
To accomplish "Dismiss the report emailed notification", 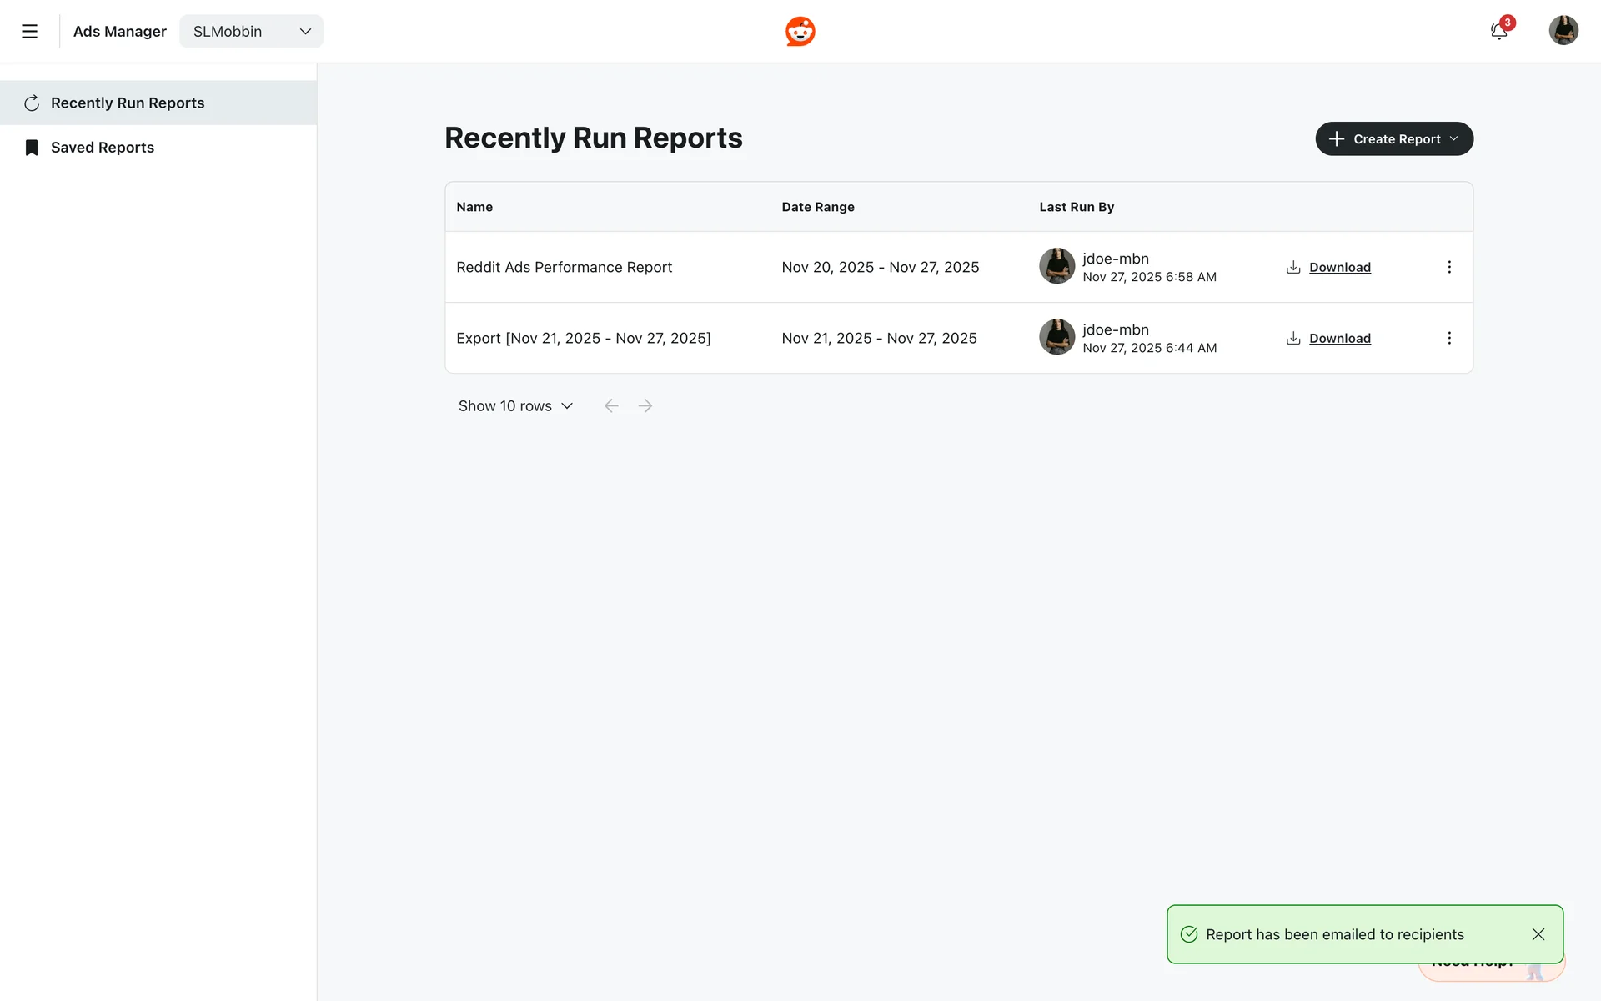I will point(1538,934).
